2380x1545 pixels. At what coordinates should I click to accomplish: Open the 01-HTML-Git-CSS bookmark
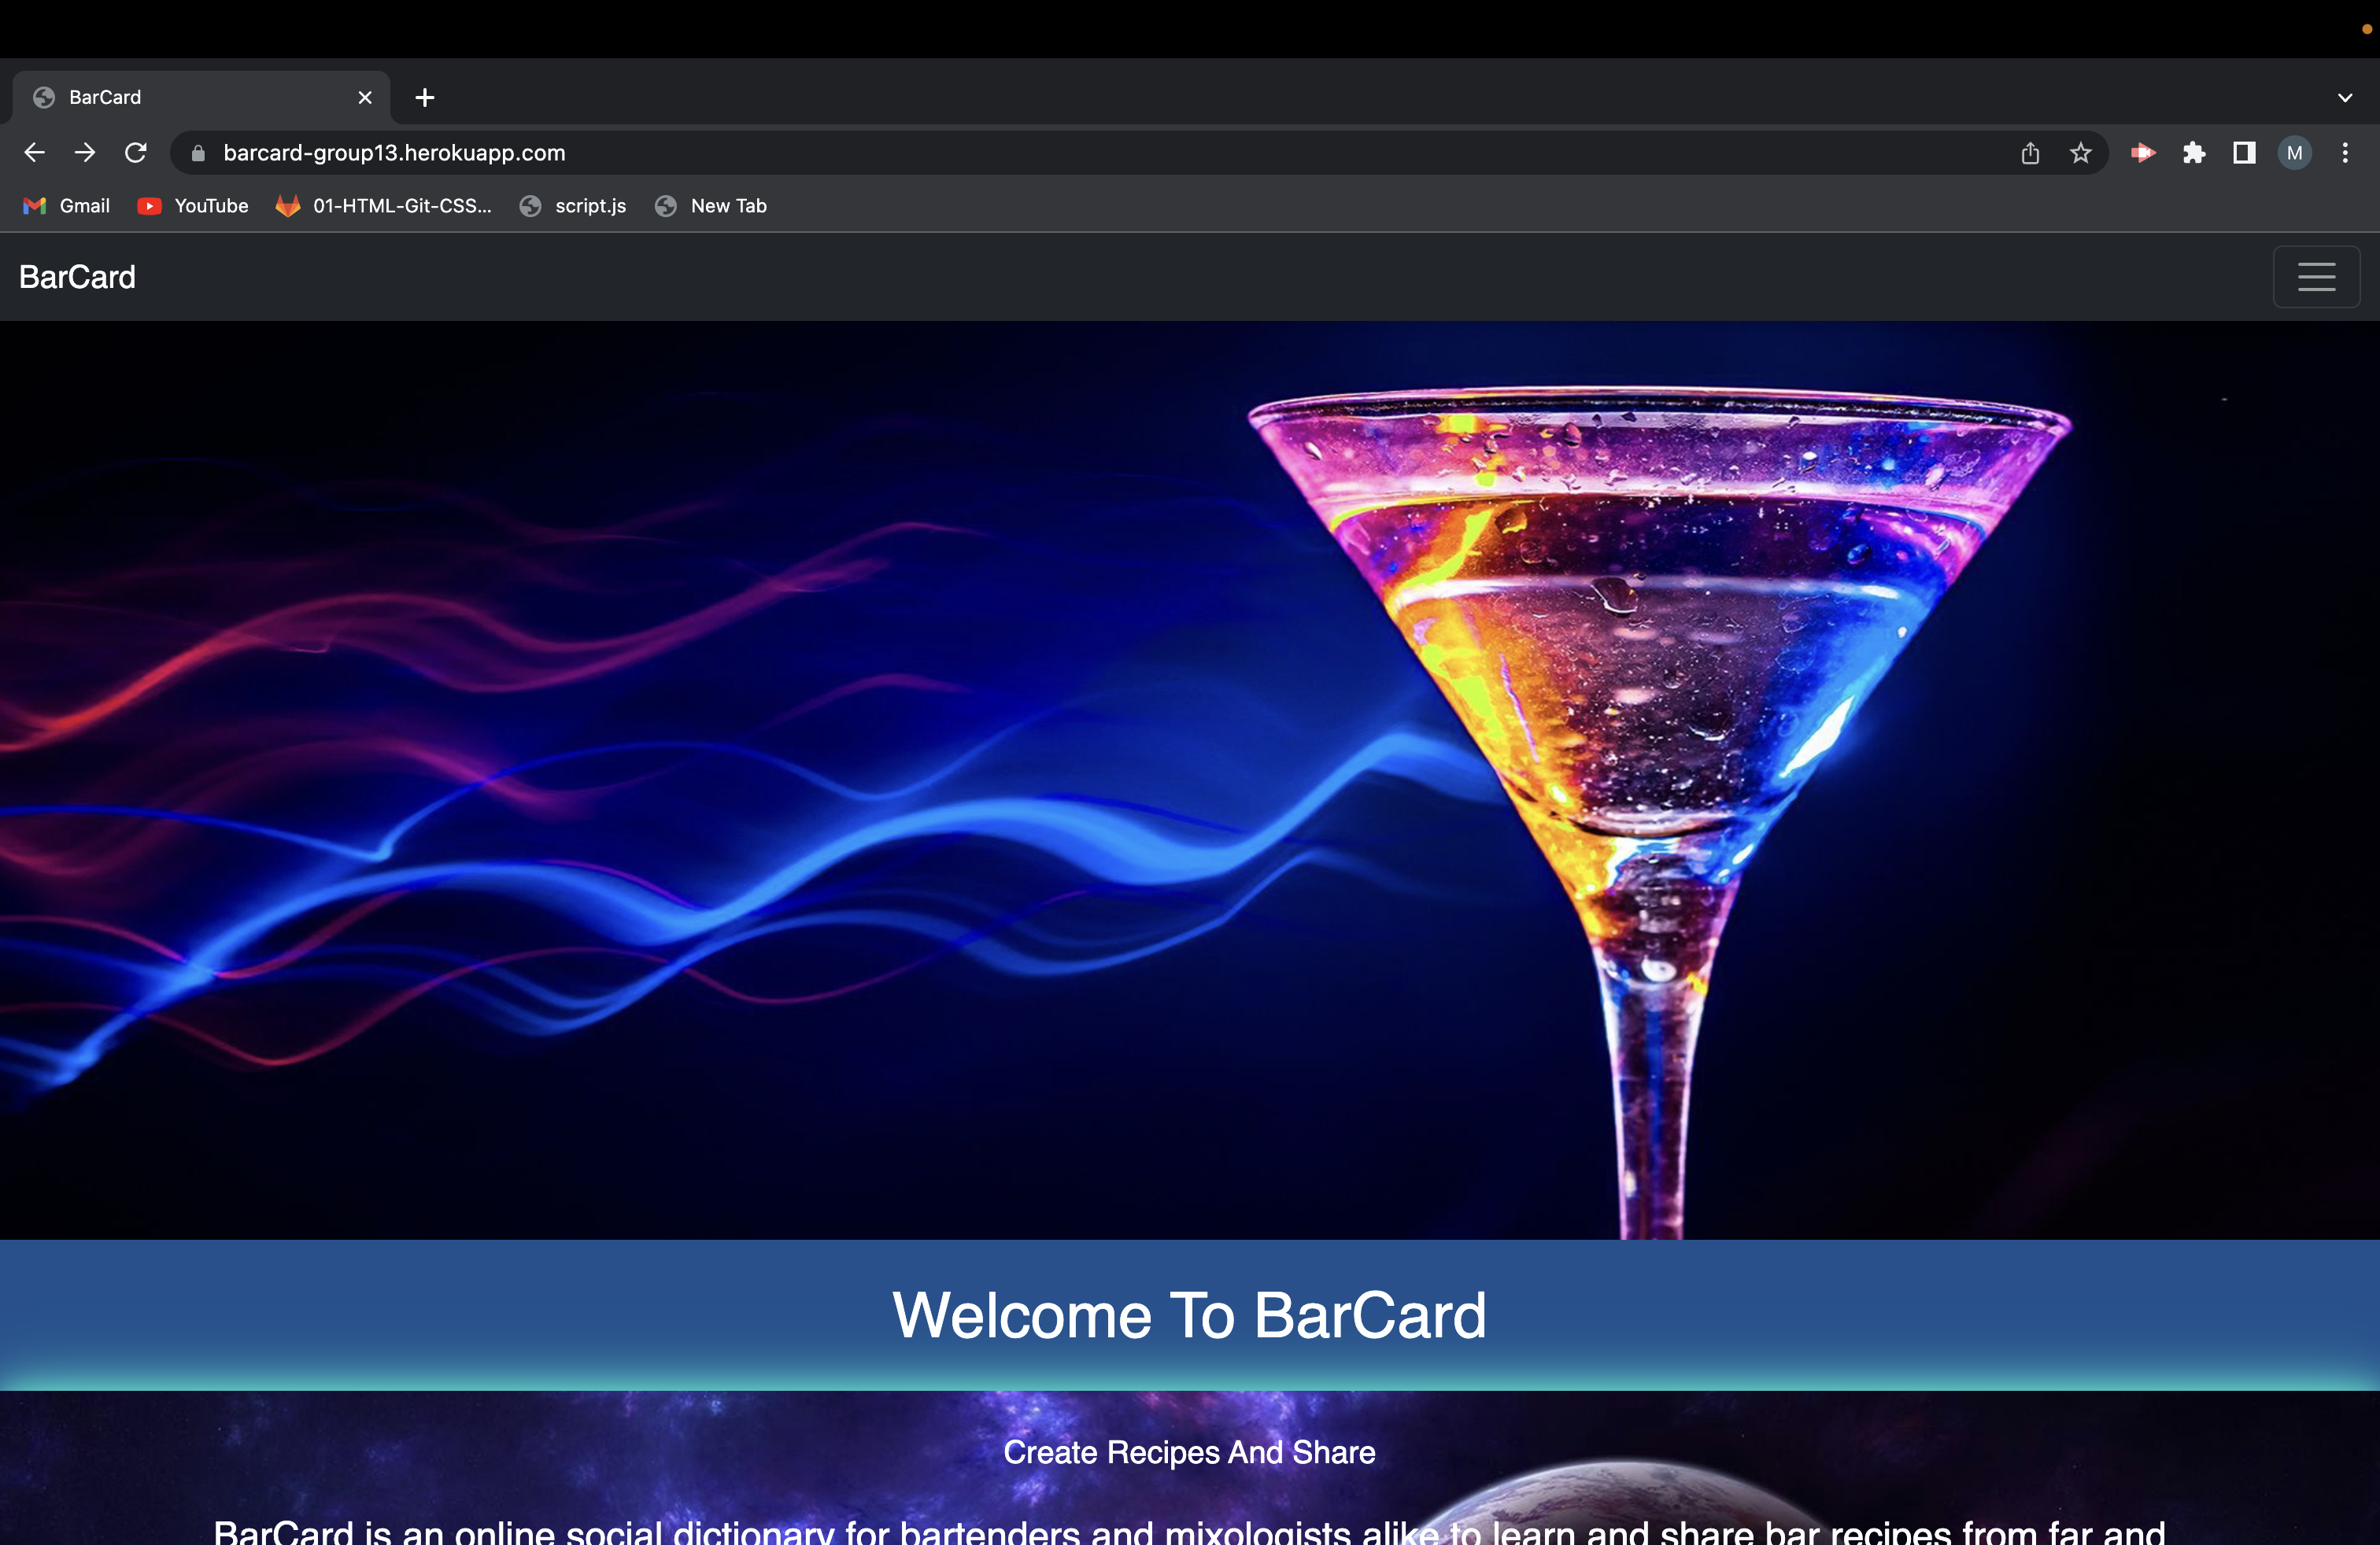click(x=384, y=206)
